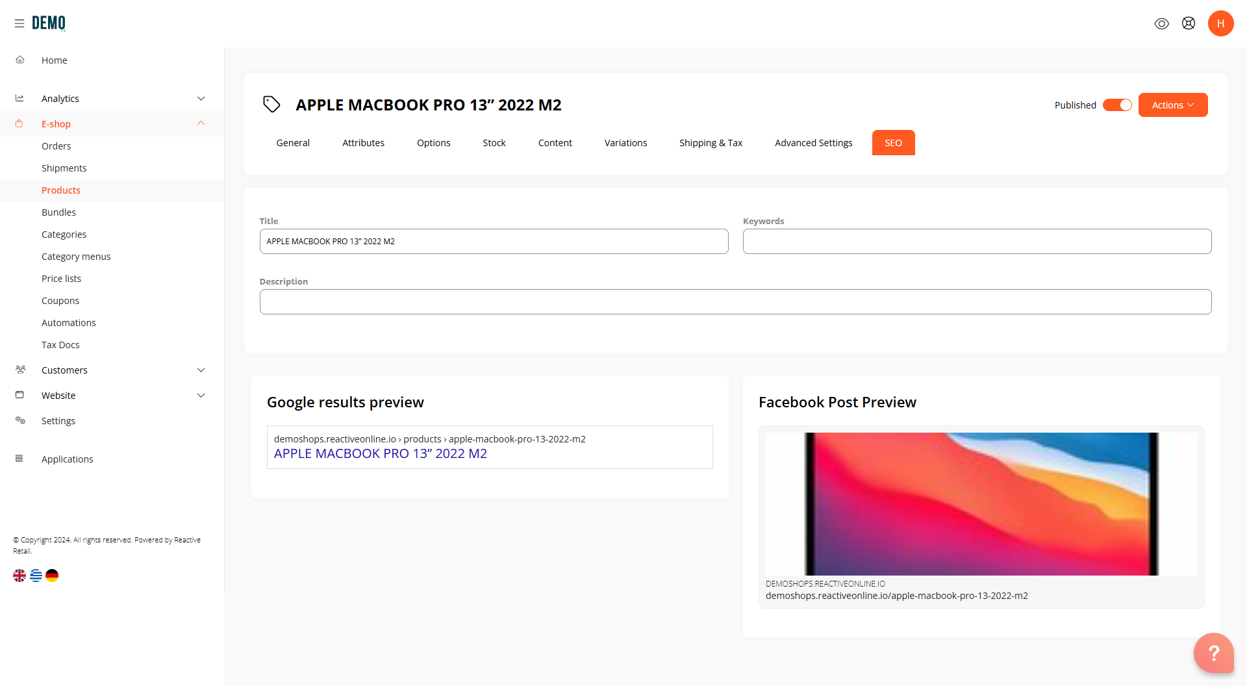Screen dimensions: 1247x686
Task: Click the product tag icon
Action: 271,104
